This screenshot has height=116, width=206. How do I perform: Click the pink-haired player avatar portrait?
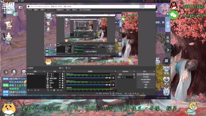pyautogui.click(x=165, y=9)
